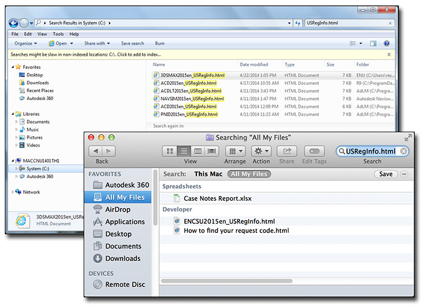Open the Explorer Help icon
This screenshot has width=422, height=307.
[386, 43]
